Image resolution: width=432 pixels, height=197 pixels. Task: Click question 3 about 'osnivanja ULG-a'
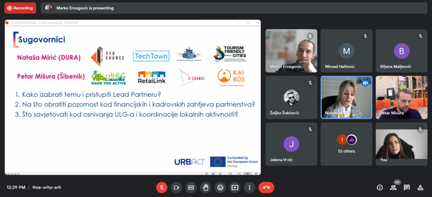[x=127, y=114]
